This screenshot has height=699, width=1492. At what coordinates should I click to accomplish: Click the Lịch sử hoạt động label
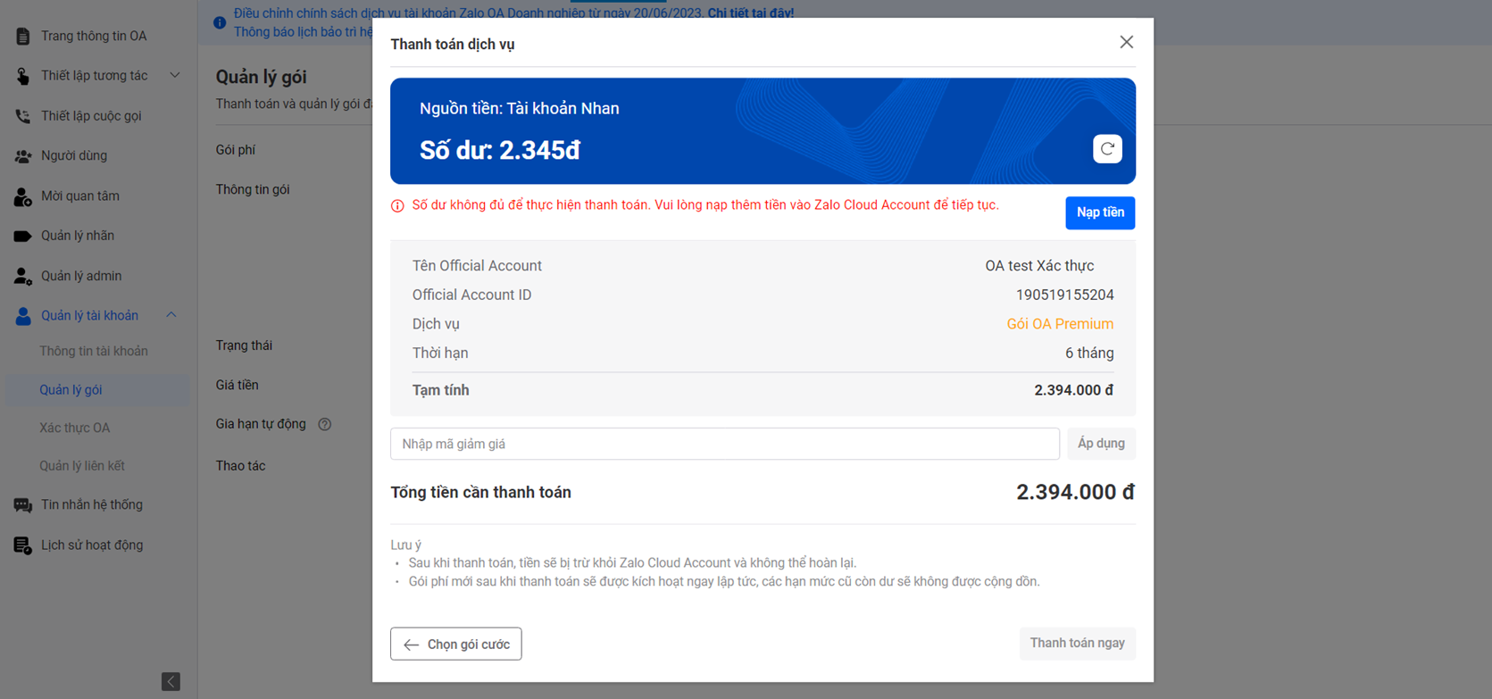92,545
